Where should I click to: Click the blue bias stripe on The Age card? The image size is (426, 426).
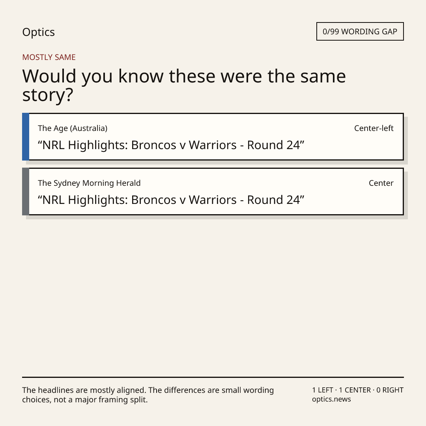(x=26, y=136)
